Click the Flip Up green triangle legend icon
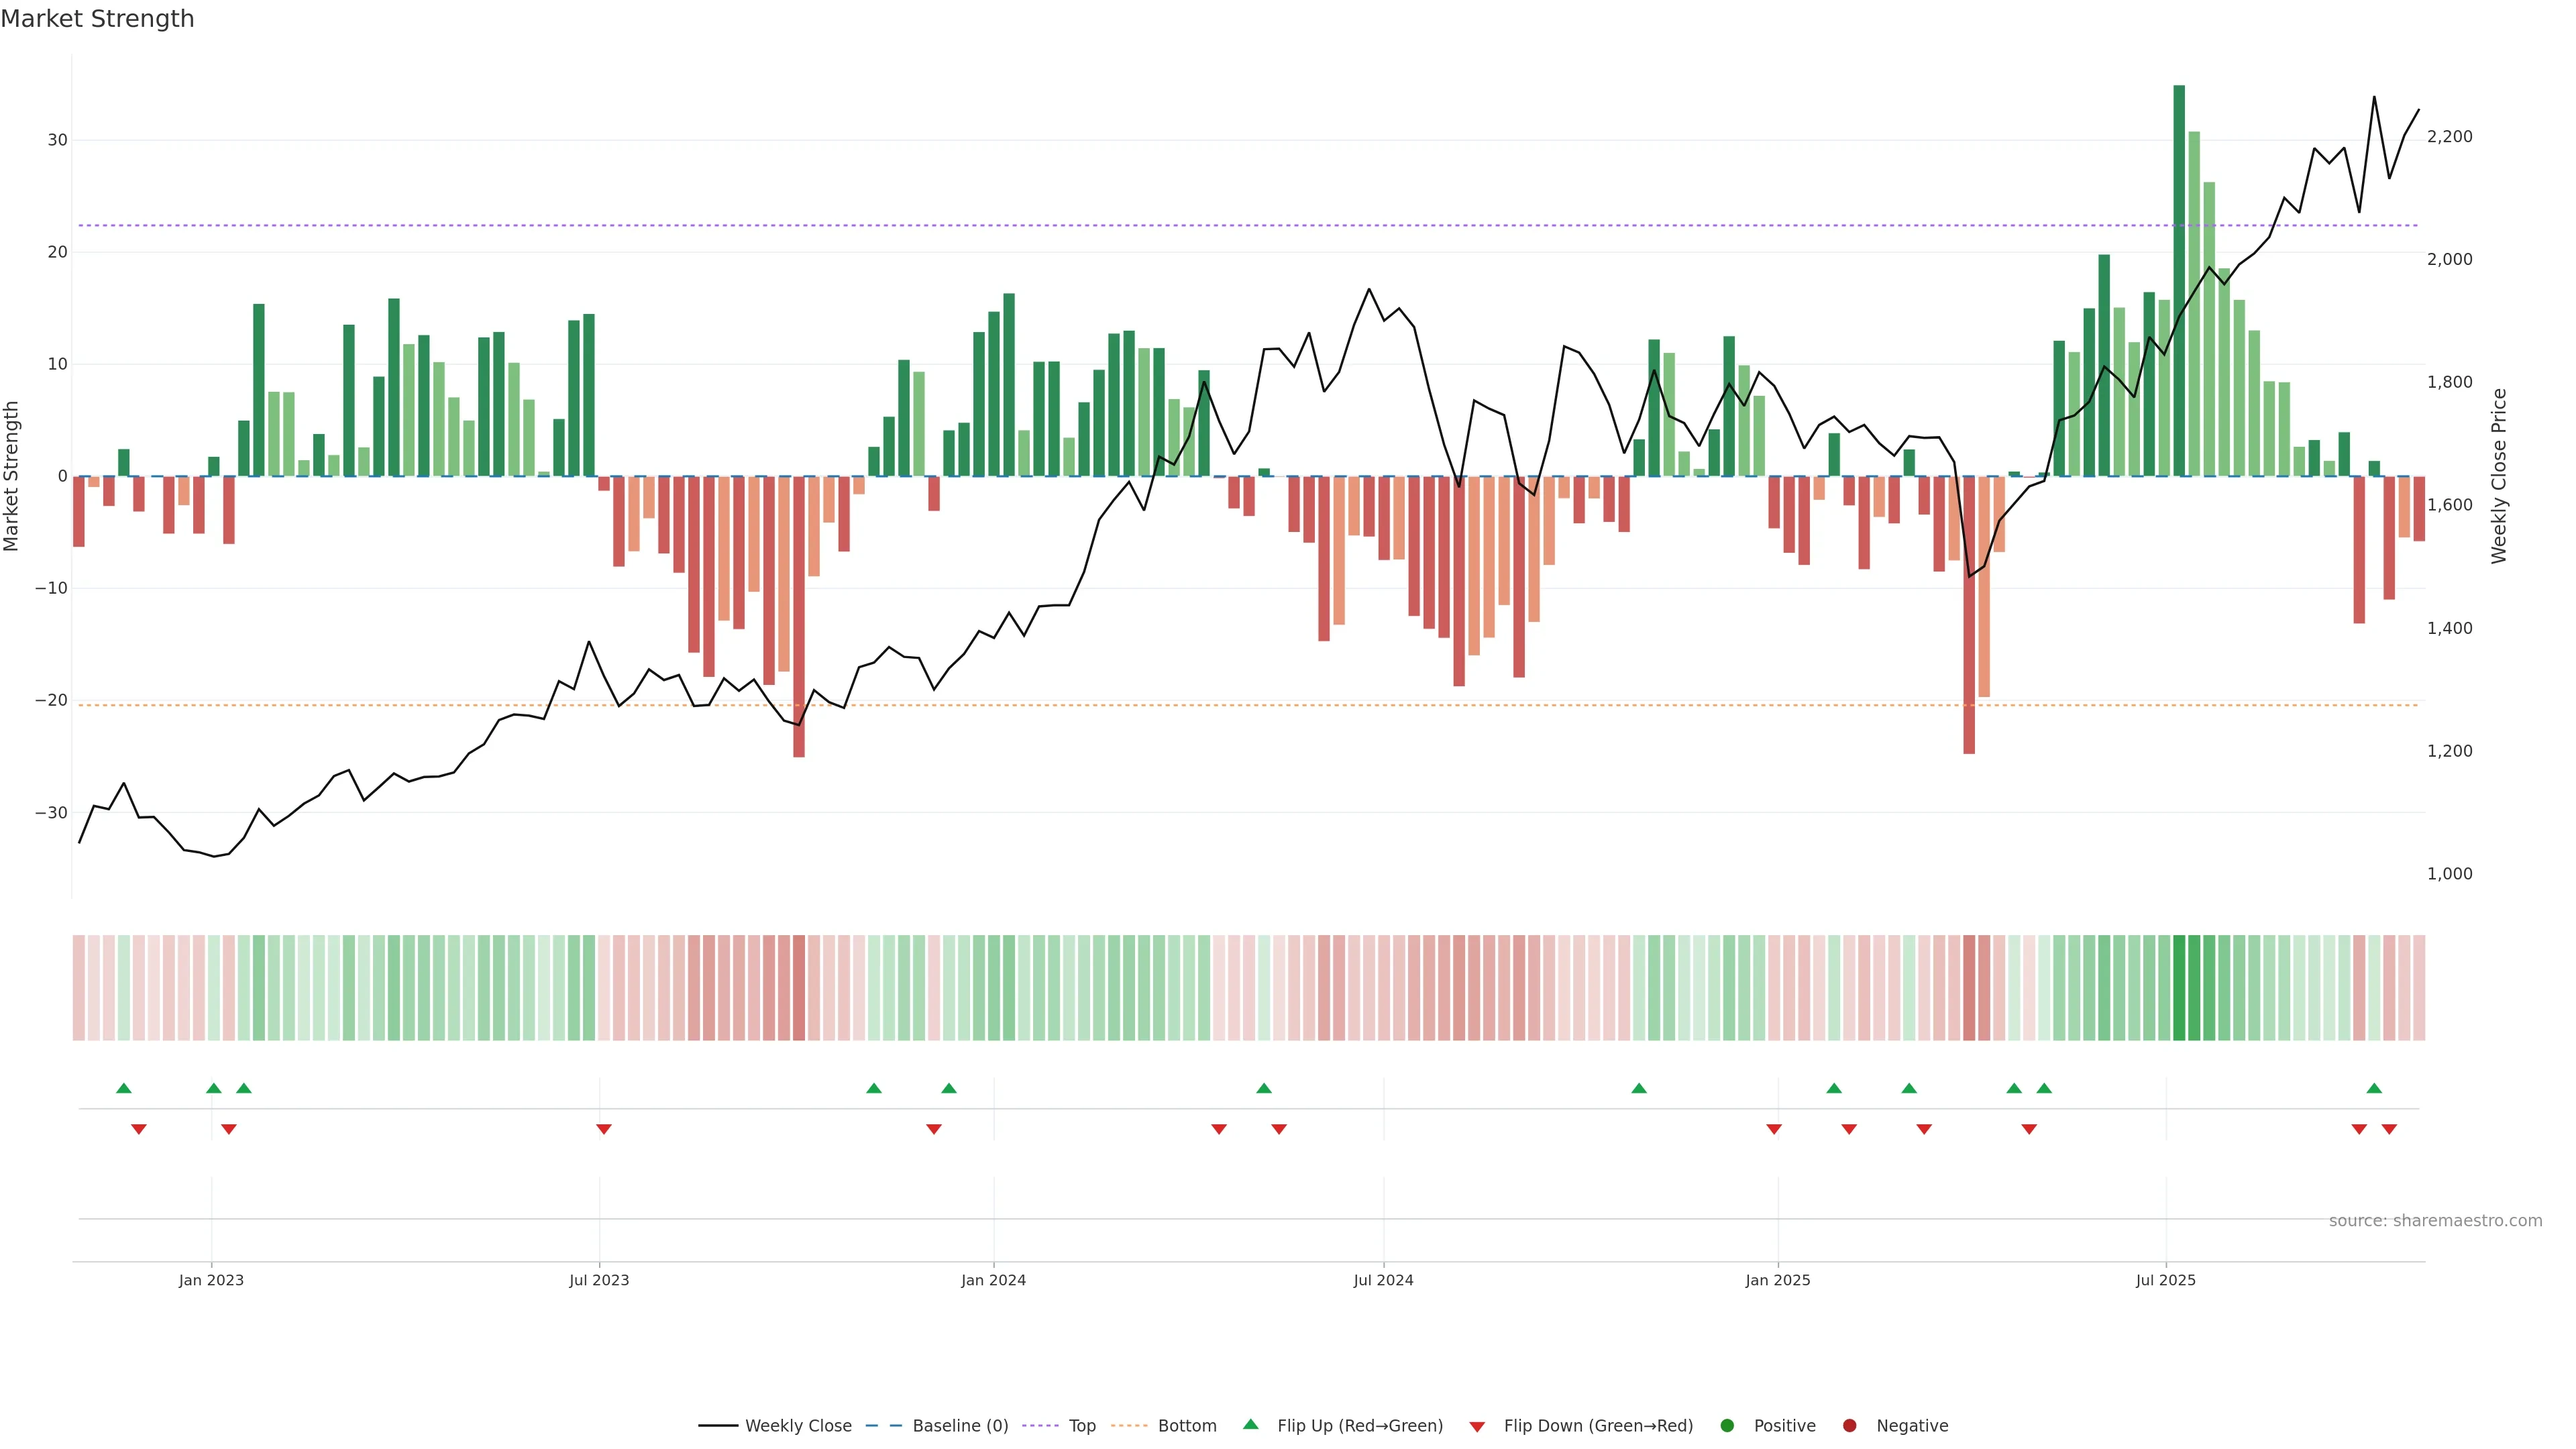 tap(1250, 1424)
